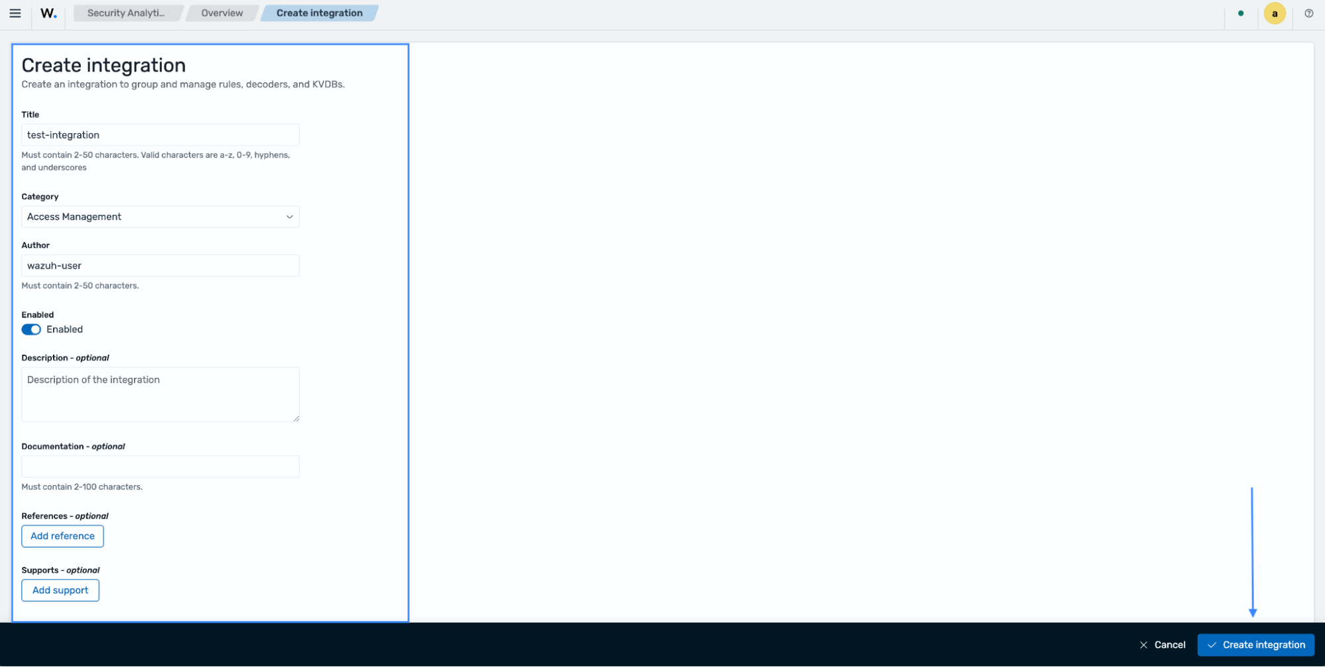Cancel the integration creation
Image resolution: width=1325 pixels, height=667 pixels.
coord(1163,645)
